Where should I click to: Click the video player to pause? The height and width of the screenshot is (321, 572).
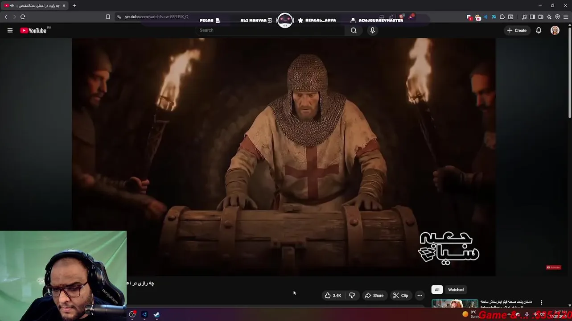click(x=284, y=156)
